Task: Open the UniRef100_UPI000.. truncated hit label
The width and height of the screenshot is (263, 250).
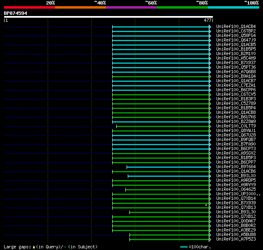Action: click(x=238, y=194)
